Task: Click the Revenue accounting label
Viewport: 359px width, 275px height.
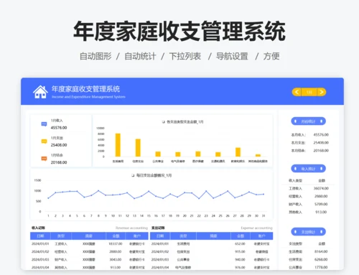Action: click(131, 228)
